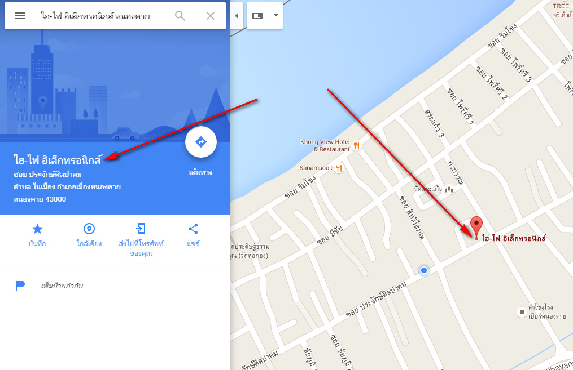Viewport: 573px width, 370px height.
Task: Send the place to your phone
Action: click(141, 229)
